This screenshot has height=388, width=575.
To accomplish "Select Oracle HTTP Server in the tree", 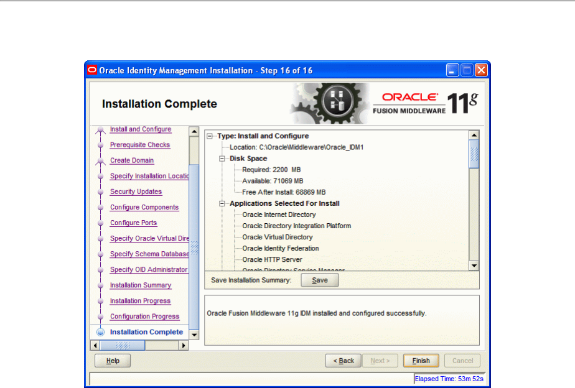I will 272,259.
